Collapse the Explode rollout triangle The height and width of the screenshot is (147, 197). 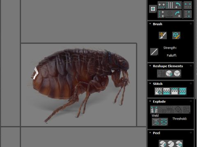(x=150, y=101)
